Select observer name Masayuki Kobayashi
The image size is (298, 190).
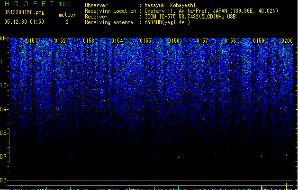click(x=170, y=5)
